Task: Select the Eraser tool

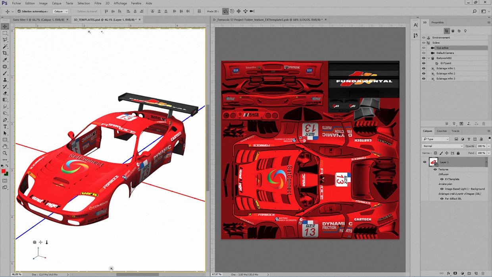Action: pos(5,93)
